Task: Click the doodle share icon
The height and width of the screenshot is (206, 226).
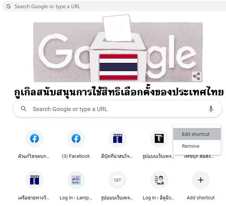Action: pos(197,76)
